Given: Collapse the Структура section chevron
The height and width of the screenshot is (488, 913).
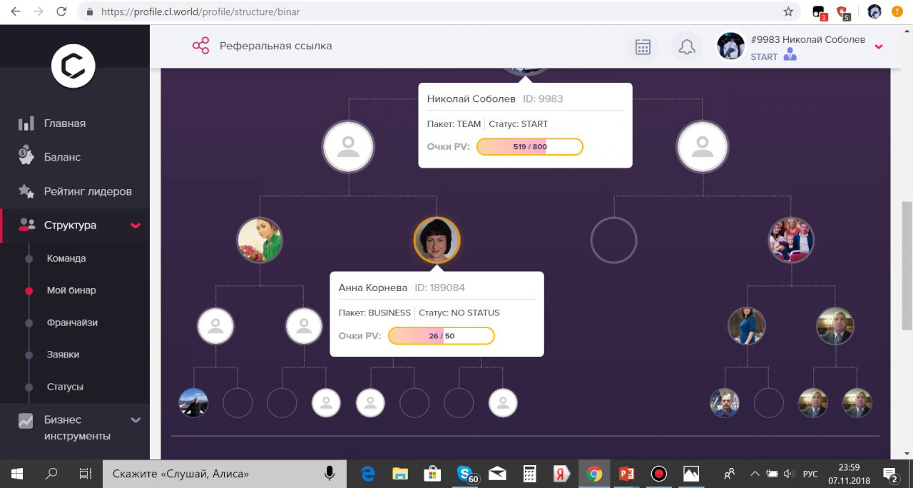Looking at the screenshot, I should (x=136, y=225).
